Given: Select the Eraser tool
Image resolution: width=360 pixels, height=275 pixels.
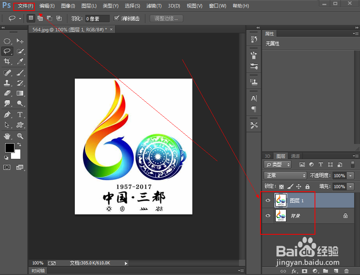Looking at the screenshot, I should (7, 93).
